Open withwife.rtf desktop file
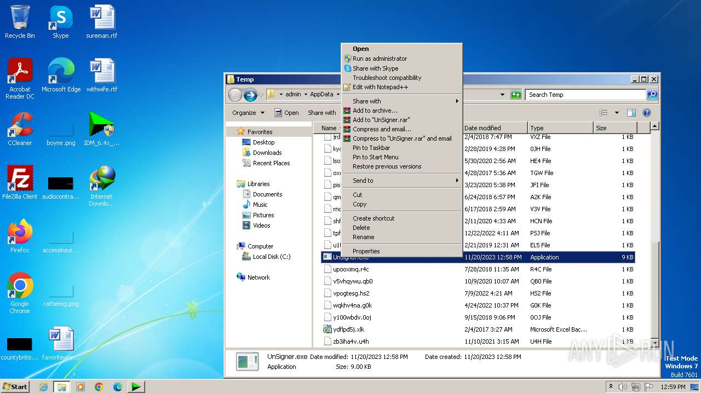 102,76
